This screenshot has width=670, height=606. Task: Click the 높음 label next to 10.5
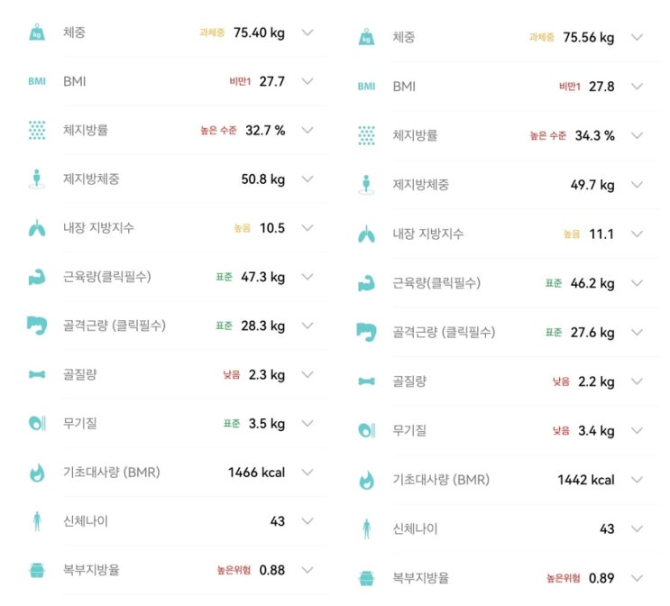(243, 228)
